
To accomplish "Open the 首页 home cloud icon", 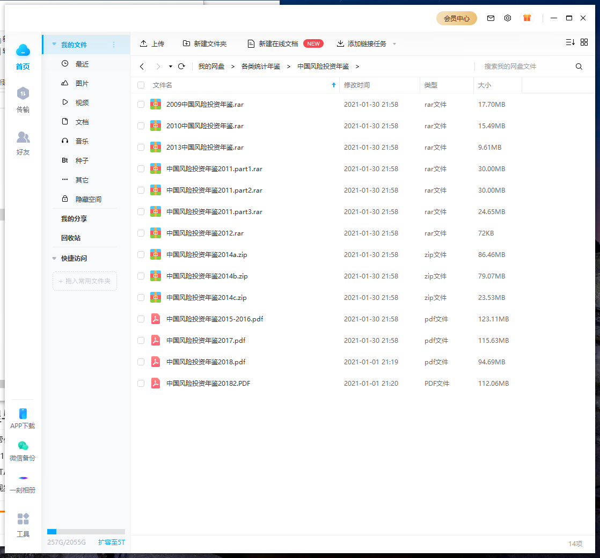I will click(x=23, y=50).
